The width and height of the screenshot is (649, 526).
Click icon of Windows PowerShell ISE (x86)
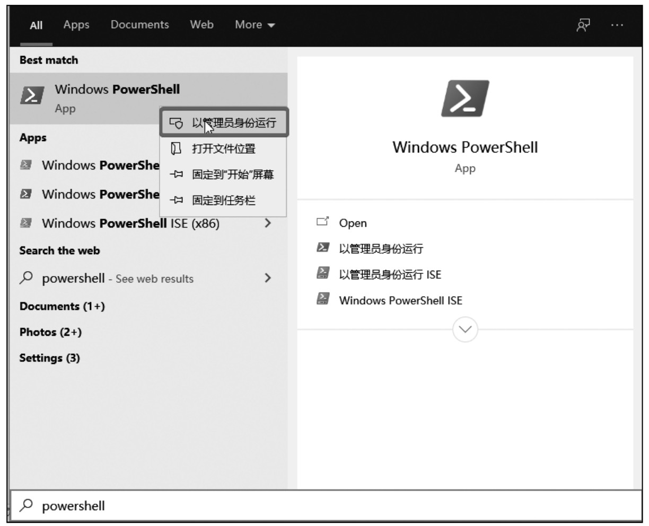coord(25,223)
